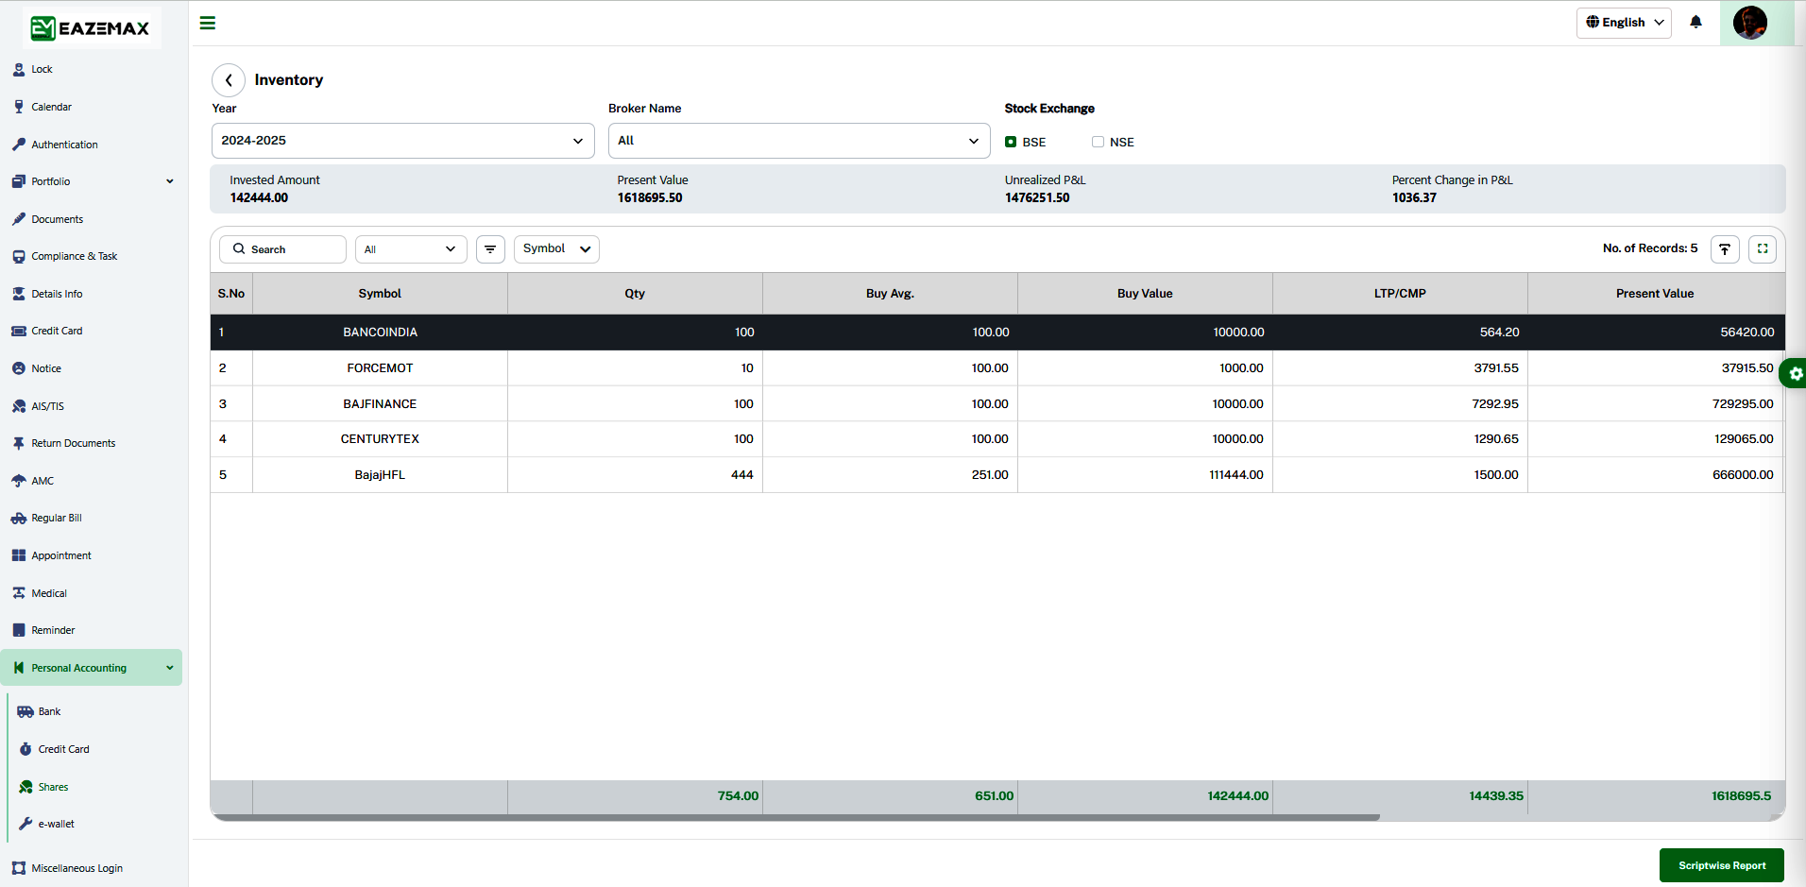Image resolution: width=1806 pixels, height=887 pixels.
Task: Click the hamburger menu icon
Action: (x=208, y=23)
